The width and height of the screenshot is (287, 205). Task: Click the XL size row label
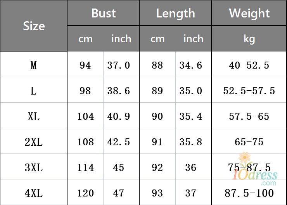coord(34,117)
